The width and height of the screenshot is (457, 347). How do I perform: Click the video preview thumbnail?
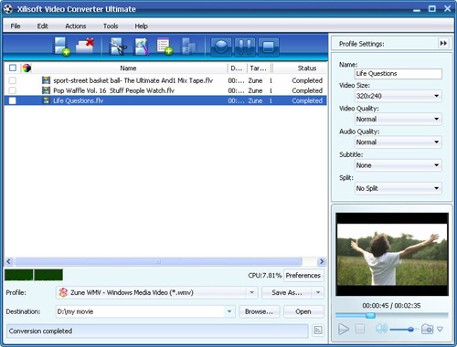392,254
